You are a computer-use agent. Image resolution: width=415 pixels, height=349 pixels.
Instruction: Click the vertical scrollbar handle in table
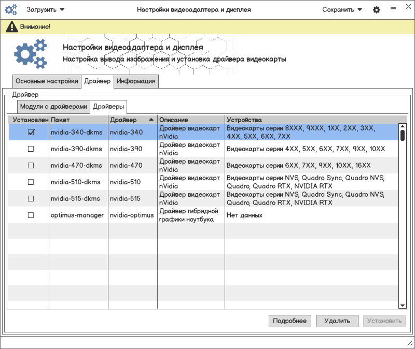pos(402,135)
